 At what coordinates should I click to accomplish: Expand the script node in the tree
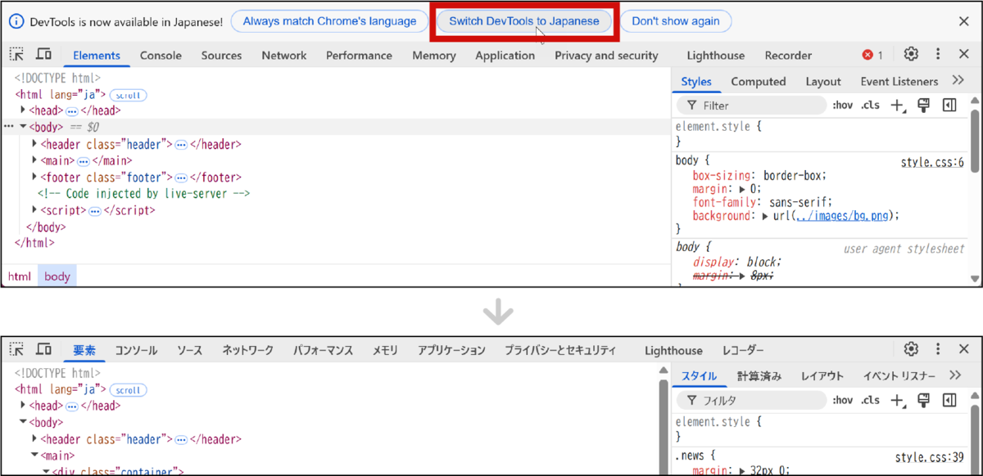(34, 209)
